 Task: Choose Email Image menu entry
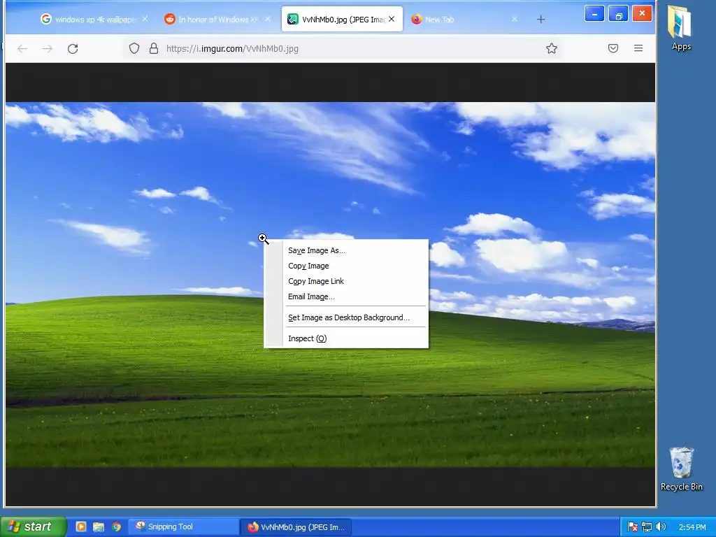(346, 296)
